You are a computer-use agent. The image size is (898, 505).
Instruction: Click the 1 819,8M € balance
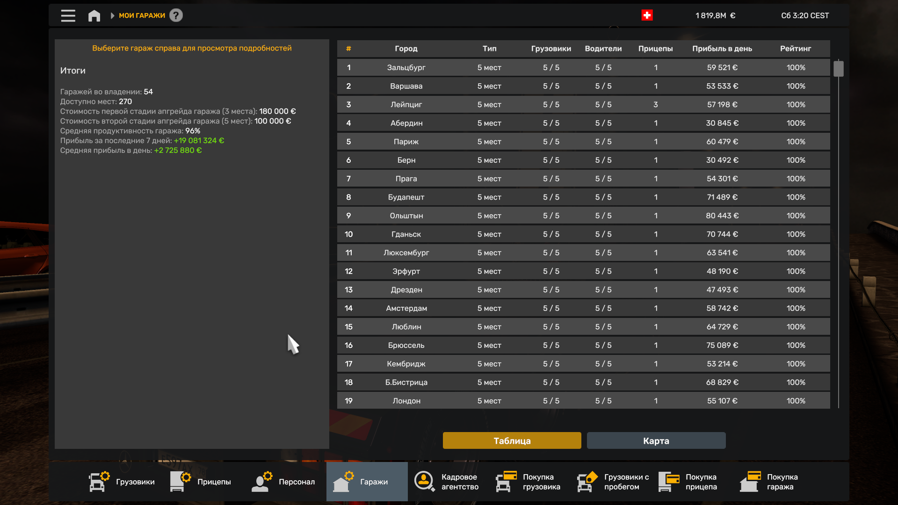[x=715, y=15]
